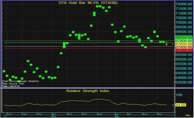Click the yellow RSI value tag 44.55
Viewport: 194px width, 118px height.
click(x=181, y=105)
